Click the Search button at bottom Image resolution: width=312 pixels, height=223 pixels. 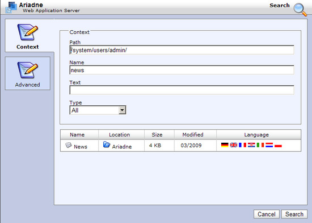[x=294, y=214]
